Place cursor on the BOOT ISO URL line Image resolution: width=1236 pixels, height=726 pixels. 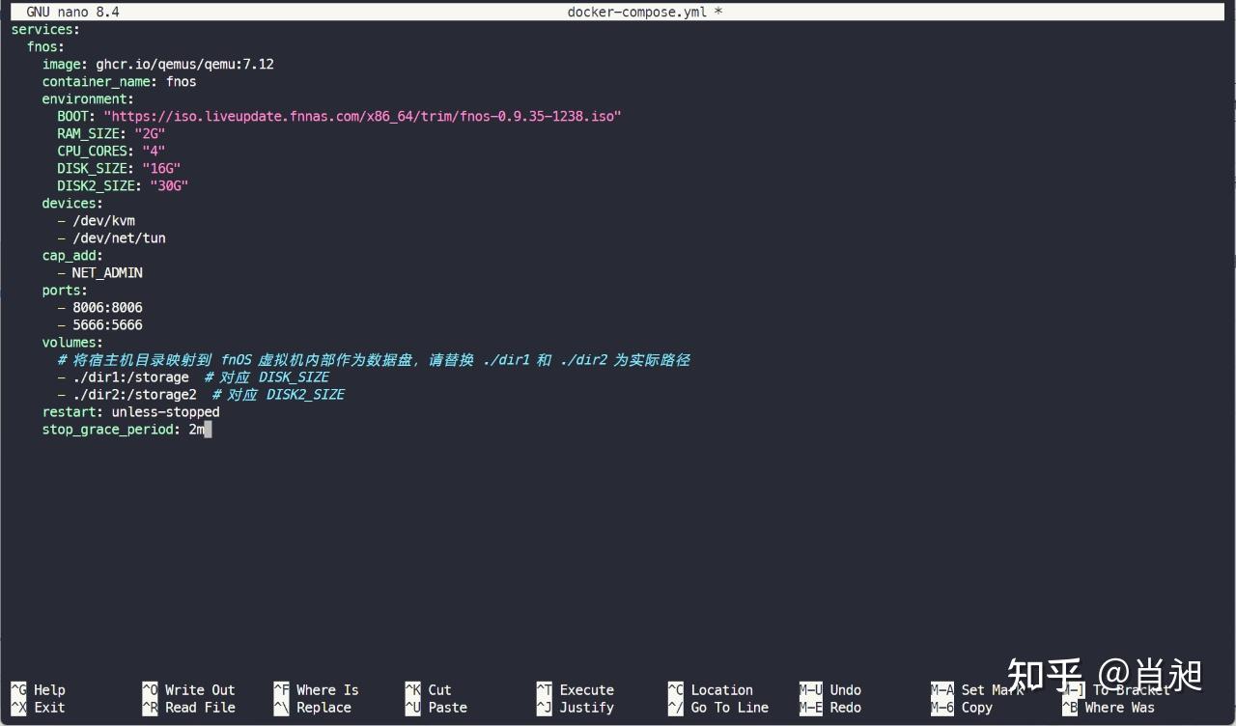pos(338,116)
